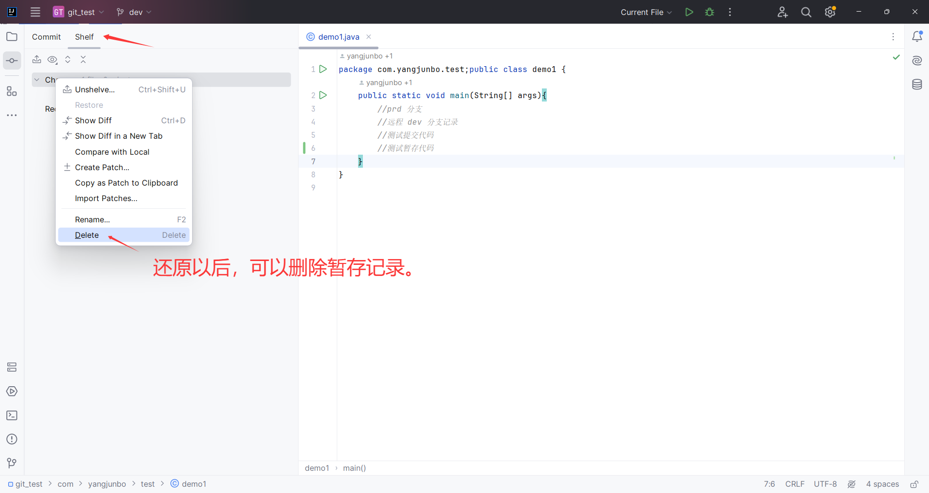
Task: Click the main() breadcrumb entry
Action: 355,468
